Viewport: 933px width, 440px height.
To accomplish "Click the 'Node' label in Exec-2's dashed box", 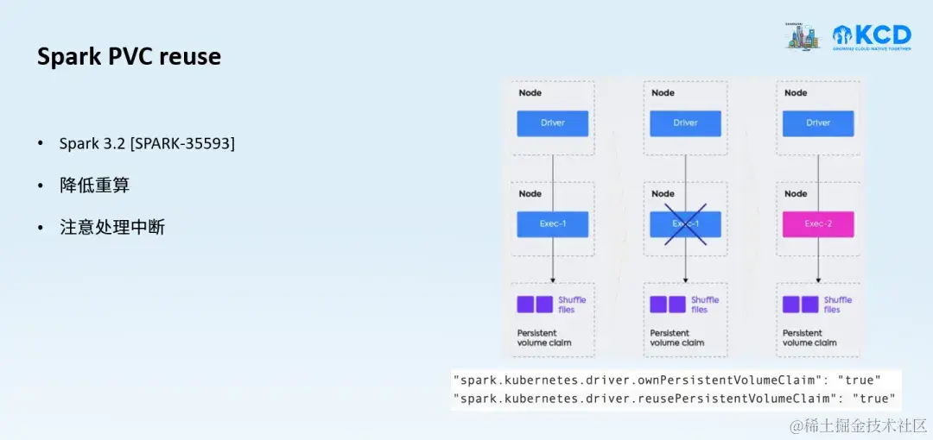I will tap(796, 194).
